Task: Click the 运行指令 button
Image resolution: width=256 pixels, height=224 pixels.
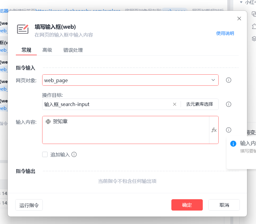Action: point(29,205)
